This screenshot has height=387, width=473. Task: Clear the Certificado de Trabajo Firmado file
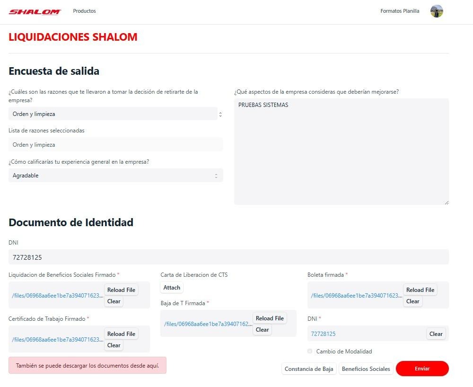click(114, 345)
